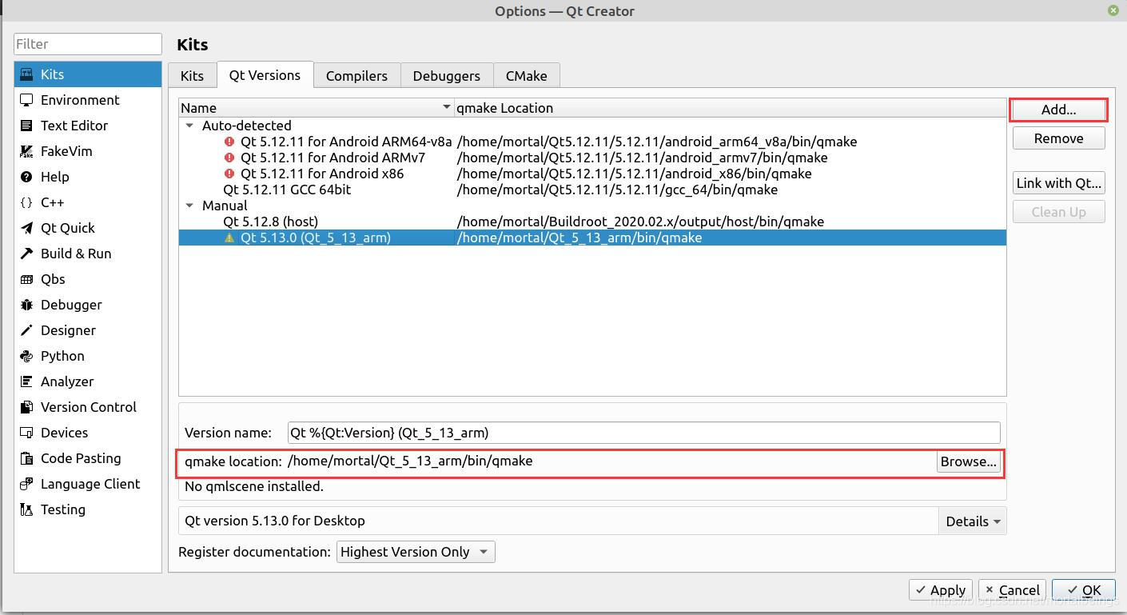The width and height of the screenshot is (1127, 615).
Task: Open the Qbs category icon
Action: click(x=26, y=279)
